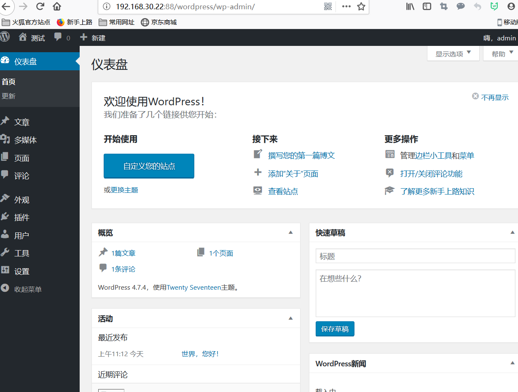
Task: Open the 京东商城 bookmark
Action: (159, 22)
